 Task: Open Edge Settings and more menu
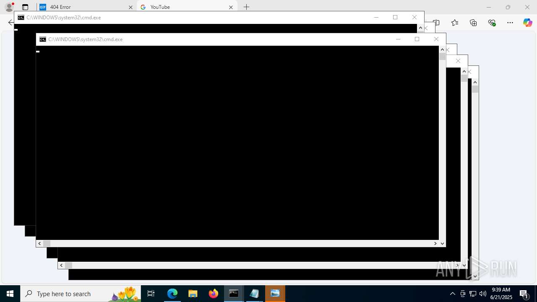510,23
